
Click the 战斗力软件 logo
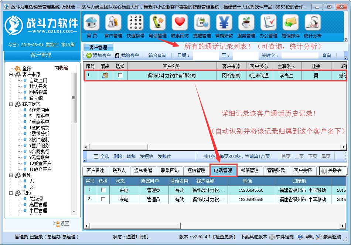[41, 25]
